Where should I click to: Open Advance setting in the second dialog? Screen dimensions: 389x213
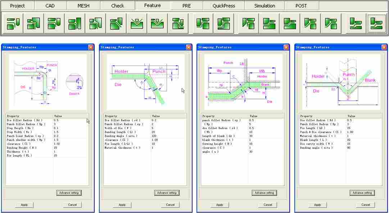pyautogui.click(x=167, y=193)
